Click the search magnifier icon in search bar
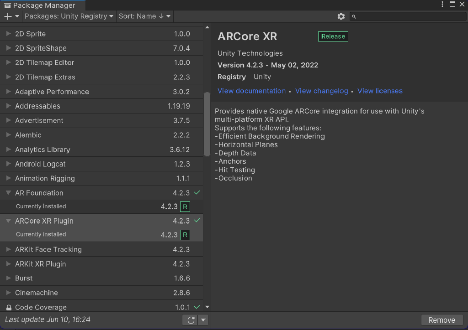Image resolution: width=468 pixels, height=330 pixels. point(353,16)
